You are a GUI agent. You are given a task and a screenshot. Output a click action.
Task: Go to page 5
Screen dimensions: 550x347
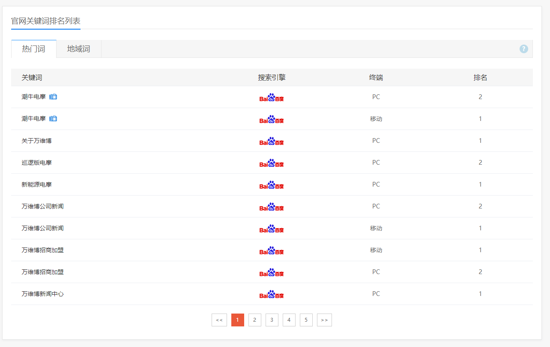pyautogui.click(x=306, y=320)
